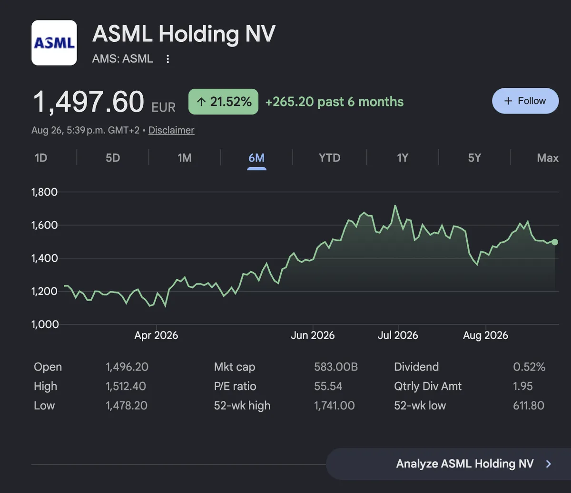
Task: Click the 1,497.60 price value
Action: [89, 102]
